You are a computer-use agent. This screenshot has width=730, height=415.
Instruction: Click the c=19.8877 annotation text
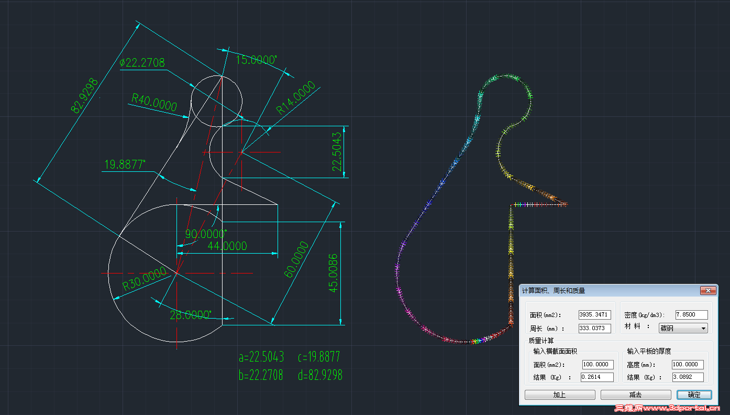point(318,357)
